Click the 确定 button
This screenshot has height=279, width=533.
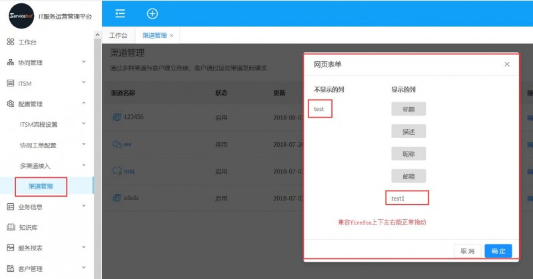(x=498, y=251)
